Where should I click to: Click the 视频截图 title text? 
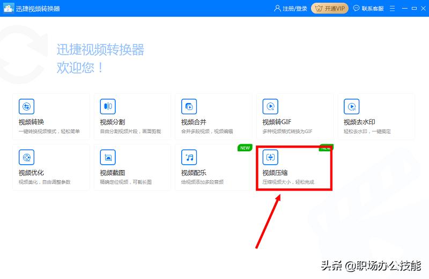113,172
